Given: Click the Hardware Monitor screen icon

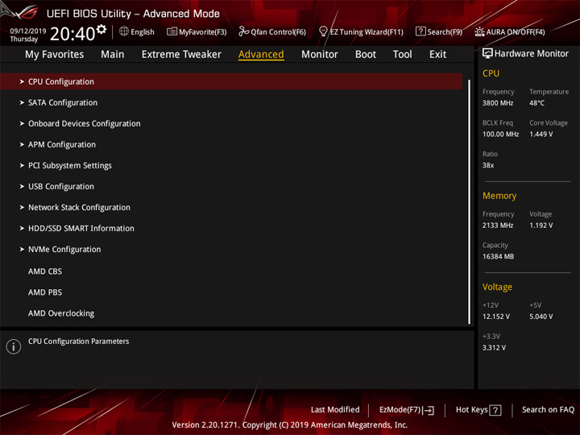Looking at the screenshot, I should pyautogui.click(x=487, y=54).
